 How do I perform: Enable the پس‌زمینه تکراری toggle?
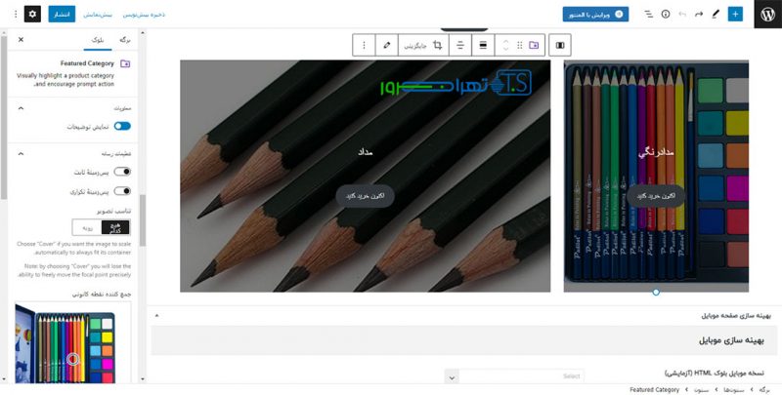122,191
